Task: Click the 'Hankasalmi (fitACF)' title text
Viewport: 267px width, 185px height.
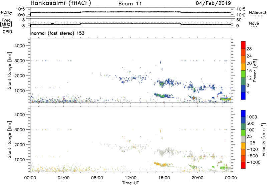Action: [x=61, y=3]
